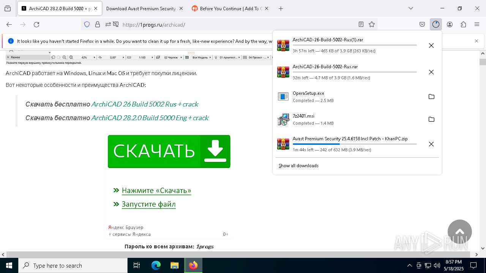The image size is (486, 273).
Task: Open Firefox View workspace icon
Action: (8, 8)
